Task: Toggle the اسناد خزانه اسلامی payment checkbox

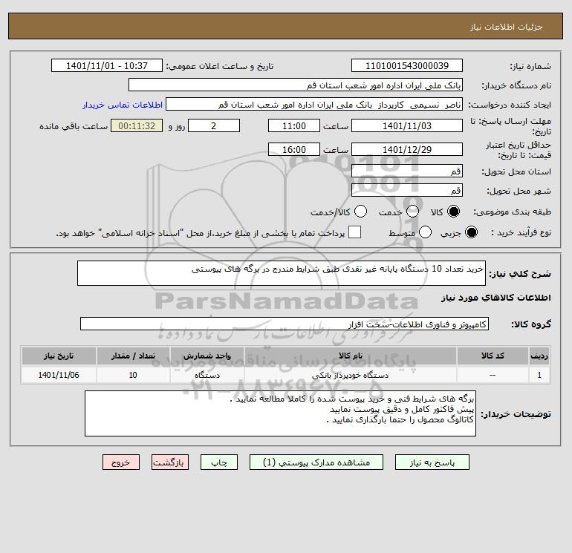Action: (354, 232)
